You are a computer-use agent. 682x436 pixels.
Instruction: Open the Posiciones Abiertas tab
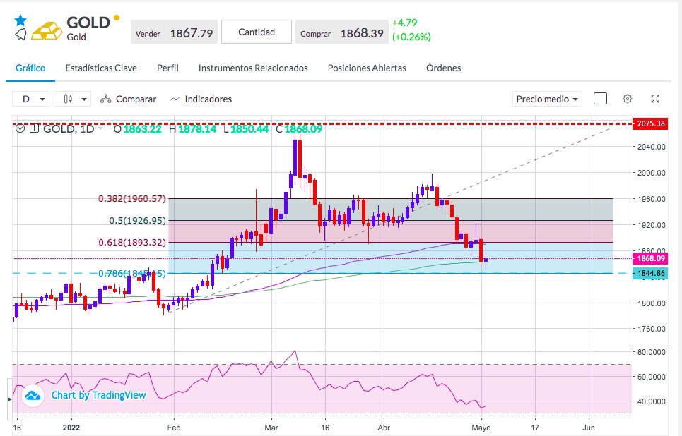click(367, 68)
